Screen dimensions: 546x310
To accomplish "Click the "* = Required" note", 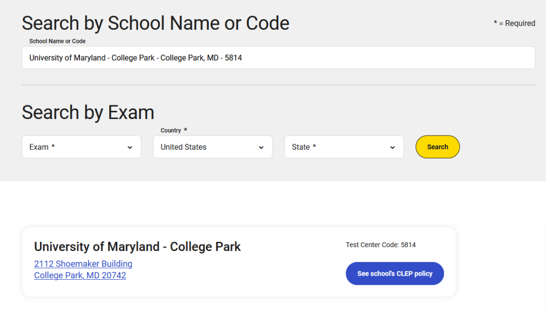I will 514,23.
